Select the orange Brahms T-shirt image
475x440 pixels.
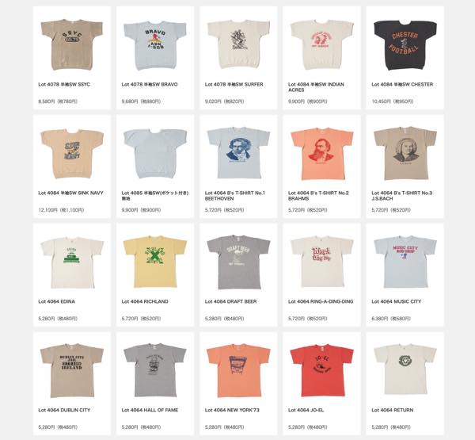(321, 154)
